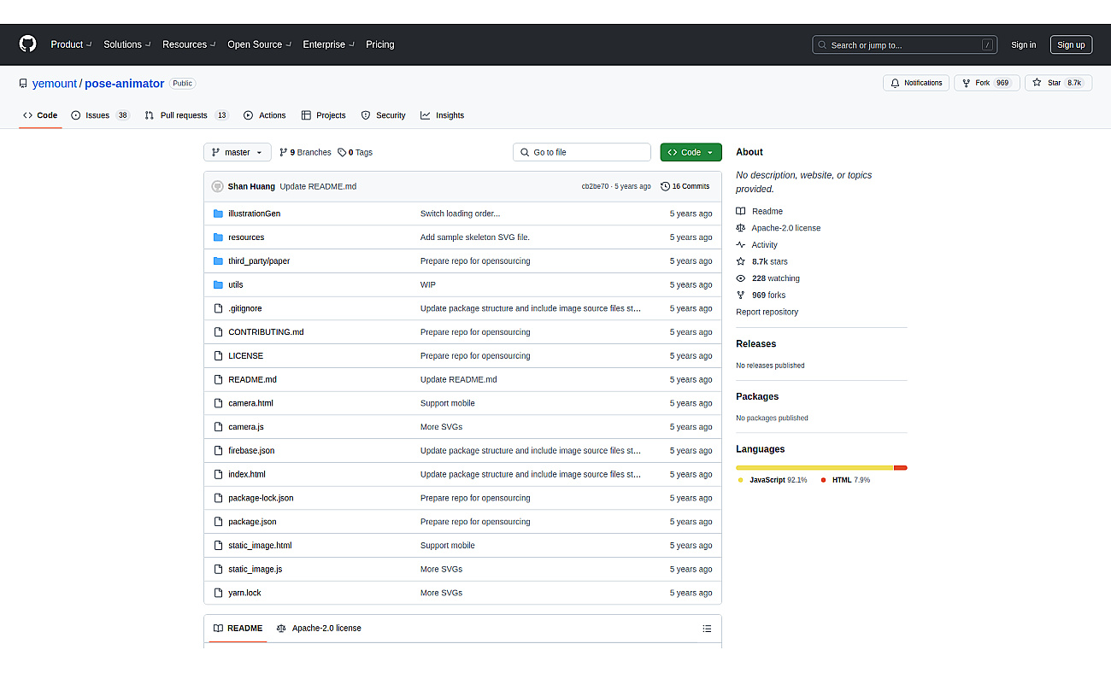Switch to the Pull requests tab

[186, 115]
